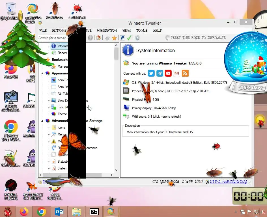The height and width of the screenshot is (217, 267).
Task: Show hidden tray icons arrow
Action: [x=236, y=212]
